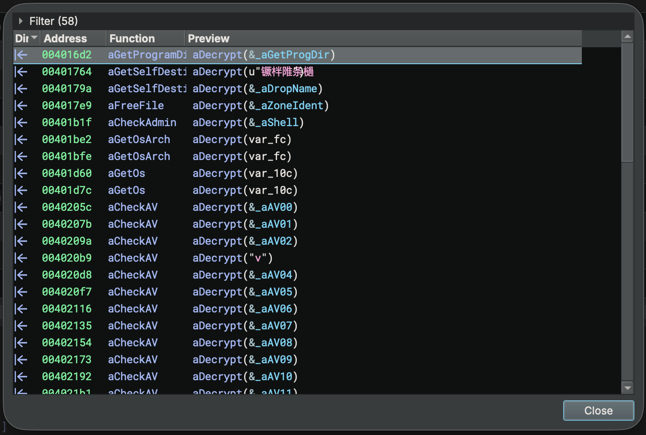Click the Preview column header
Viewport: 646px width, 435px height.
click(x=209, y=39)
